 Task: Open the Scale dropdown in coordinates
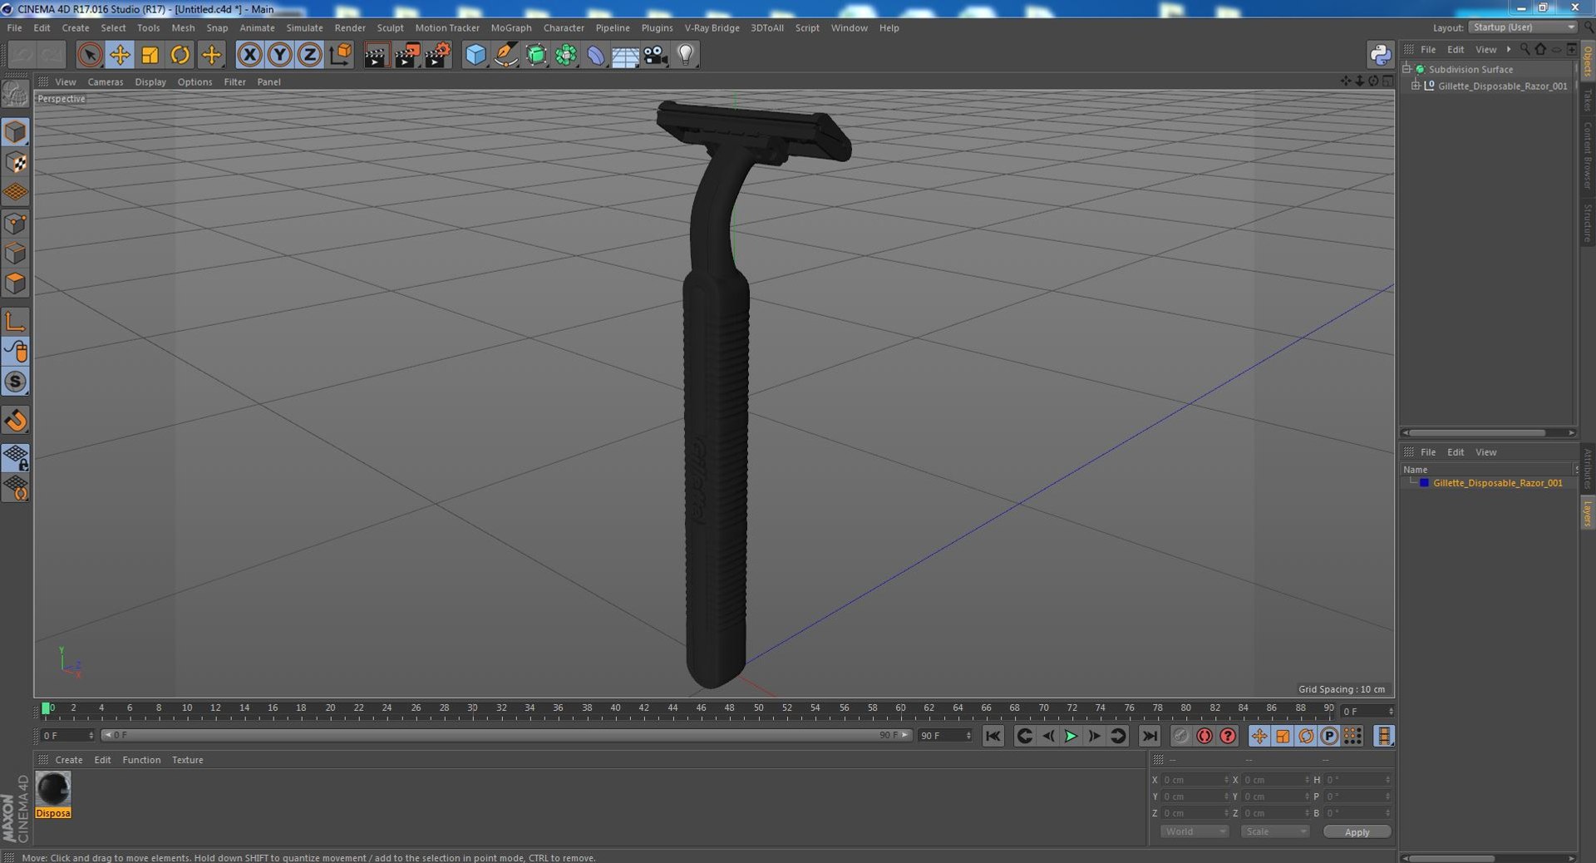[1275, 831]
